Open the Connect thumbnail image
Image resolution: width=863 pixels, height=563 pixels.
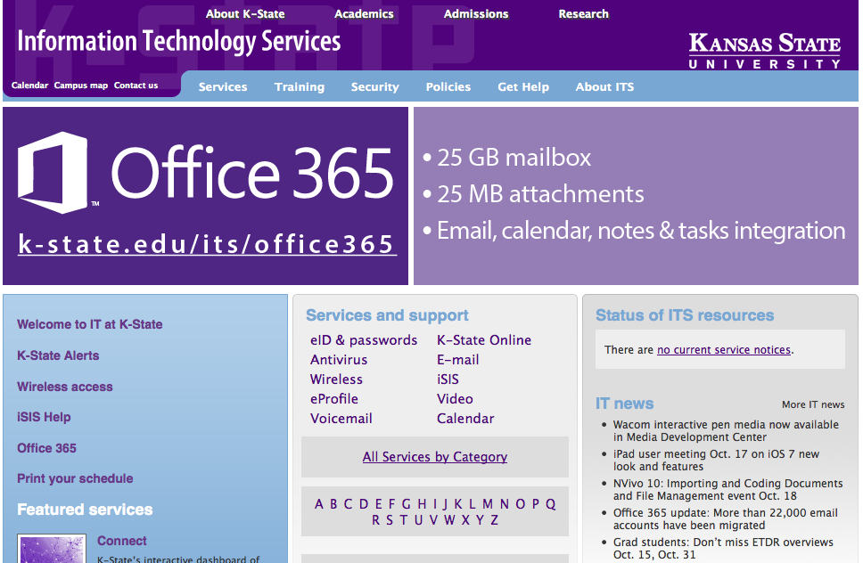coord(52,549)
